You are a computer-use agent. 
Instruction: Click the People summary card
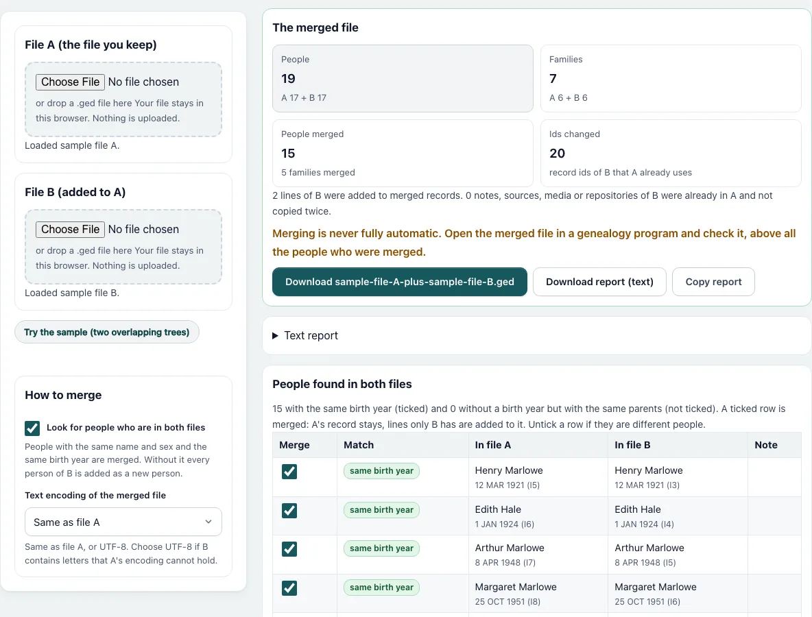(403, 79)
